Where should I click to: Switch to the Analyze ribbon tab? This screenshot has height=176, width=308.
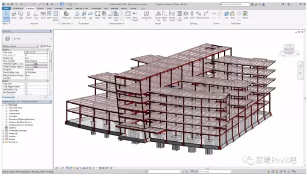(x=69, y=9)
